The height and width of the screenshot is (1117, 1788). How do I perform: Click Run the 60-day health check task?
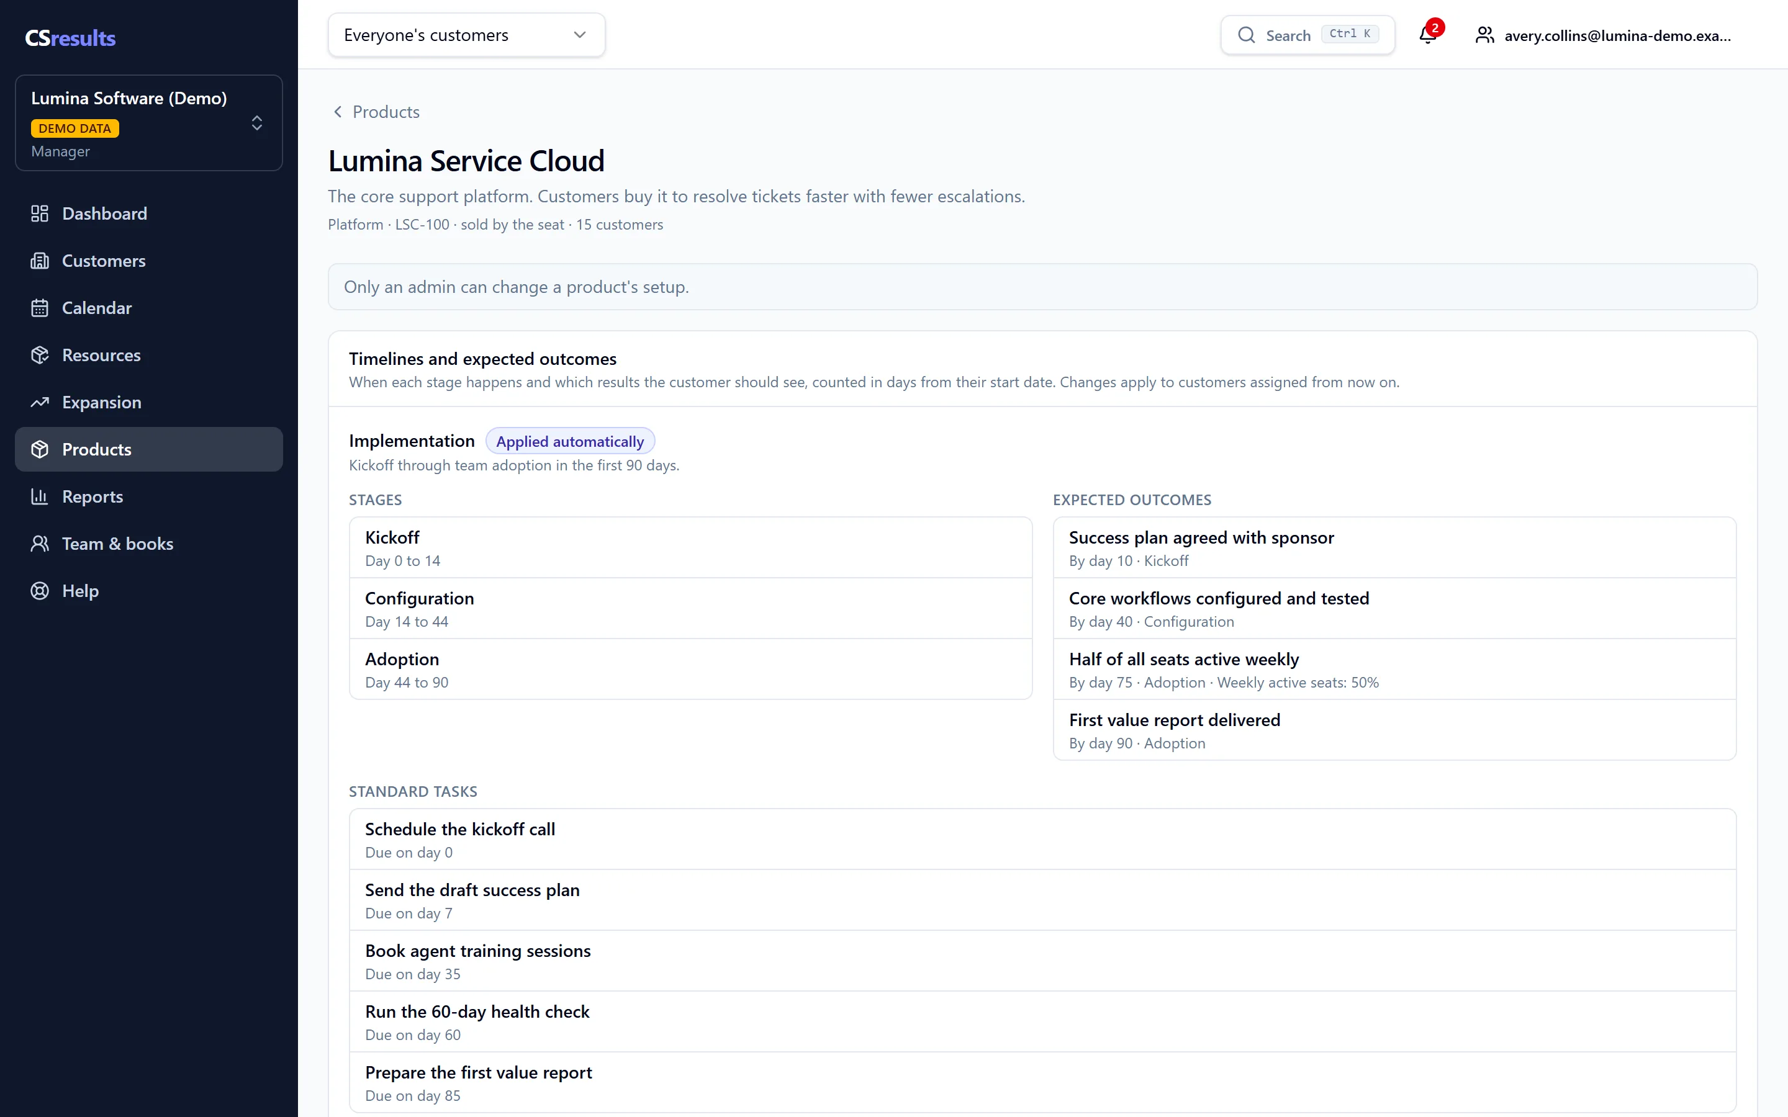[x=1042, y=1021]
